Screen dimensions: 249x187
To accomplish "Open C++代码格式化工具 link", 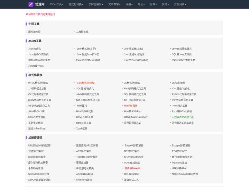I will click(135, 100).
